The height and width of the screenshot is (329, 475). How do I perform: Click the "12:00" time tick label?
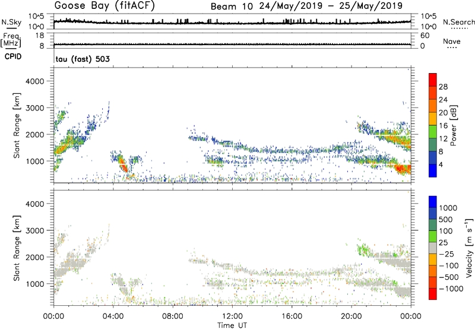[232, 317]
